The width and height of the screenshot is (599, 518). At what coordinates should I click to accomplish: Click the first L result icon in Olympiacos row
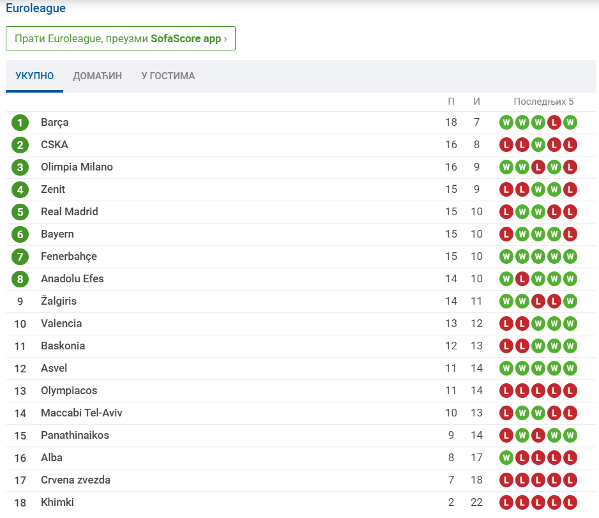click(506, 391)
